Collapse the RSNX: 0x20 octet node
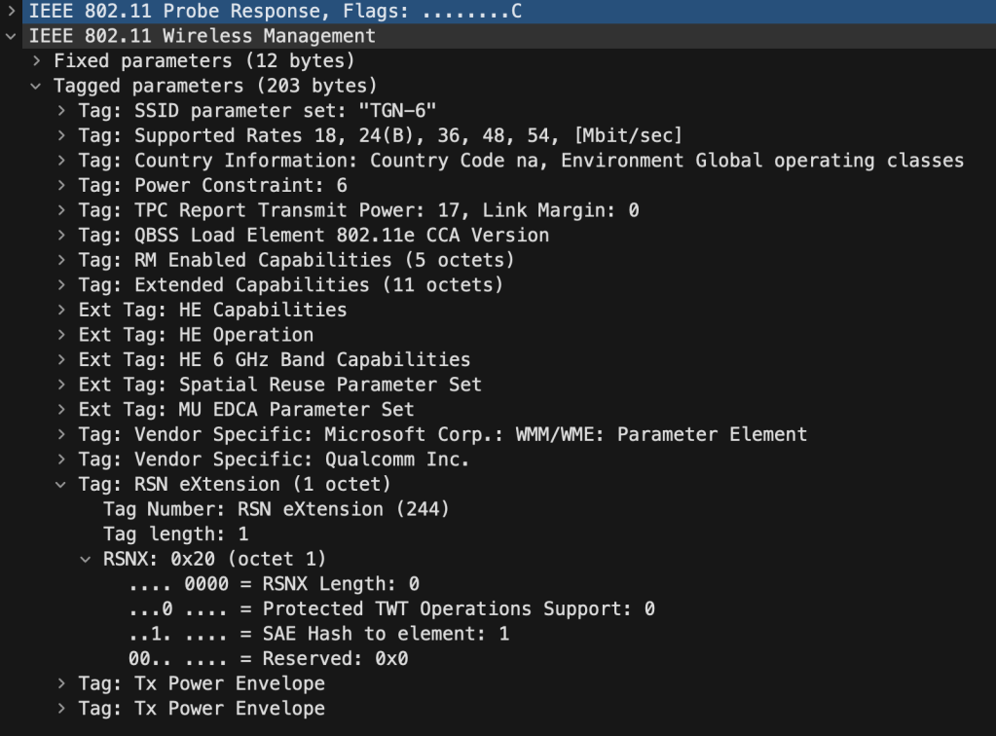The height and width of the screenshot is (736, 996). pyautogui.click(x=86, y=559)
